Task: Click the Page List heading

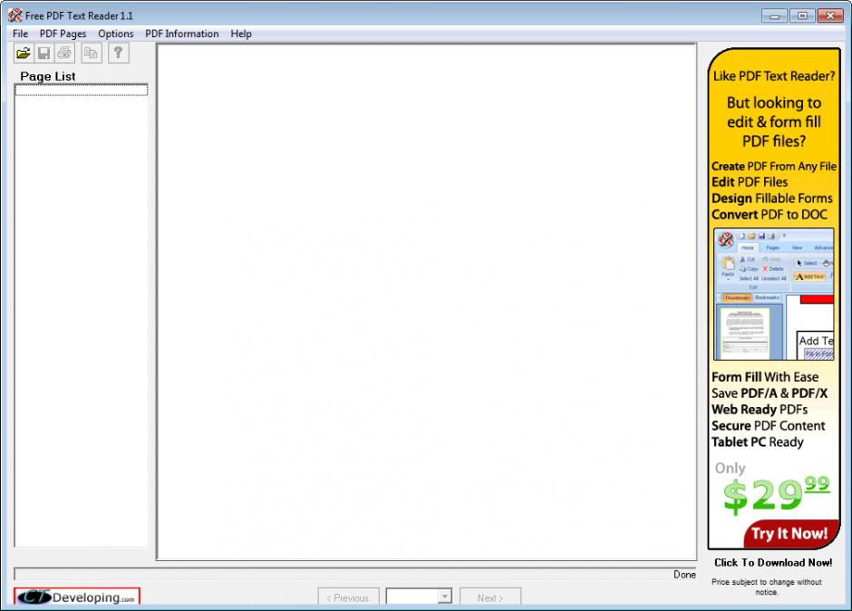Action: pos(48,76)
